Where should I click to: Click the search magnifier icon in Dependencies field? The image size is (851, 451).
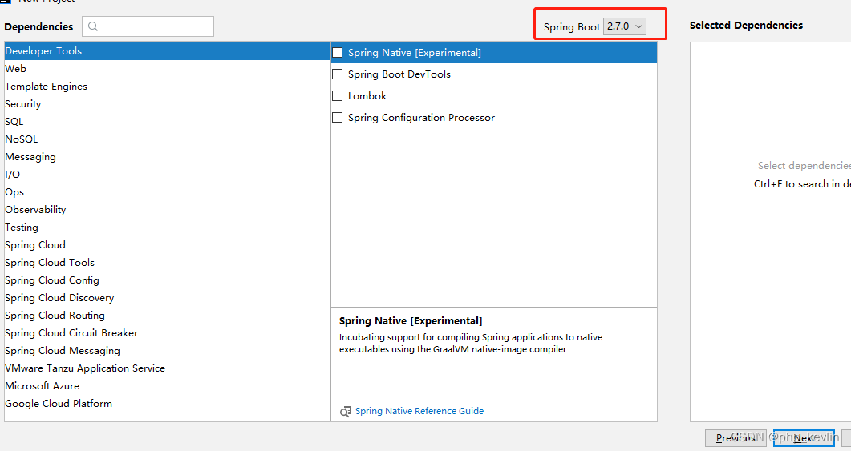point(93,26)
